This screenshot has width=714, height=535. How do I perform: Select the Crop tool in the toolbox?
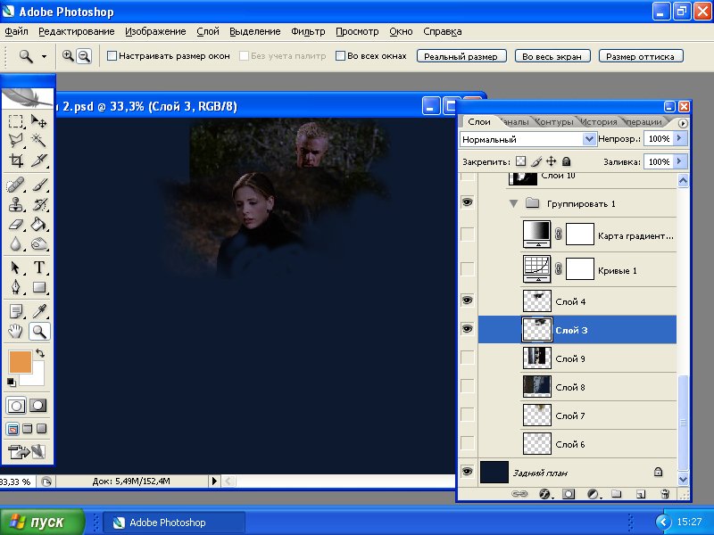click(16, 161)
